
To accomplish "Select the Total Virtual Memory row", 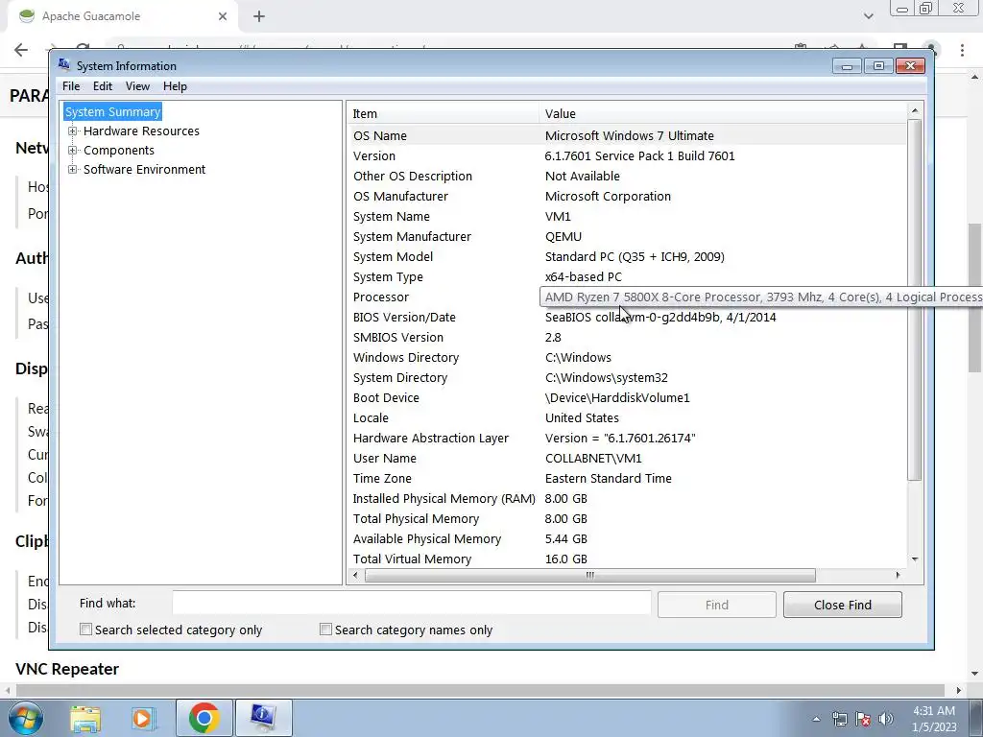I will coord(626,559).
